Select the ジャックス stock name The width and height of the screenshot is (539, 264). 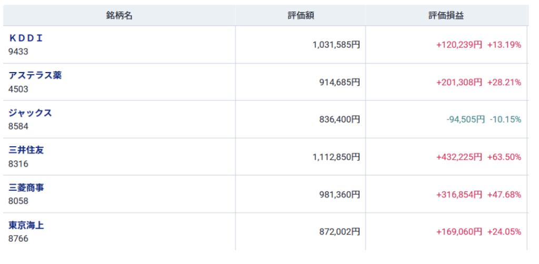click(30, 113)
